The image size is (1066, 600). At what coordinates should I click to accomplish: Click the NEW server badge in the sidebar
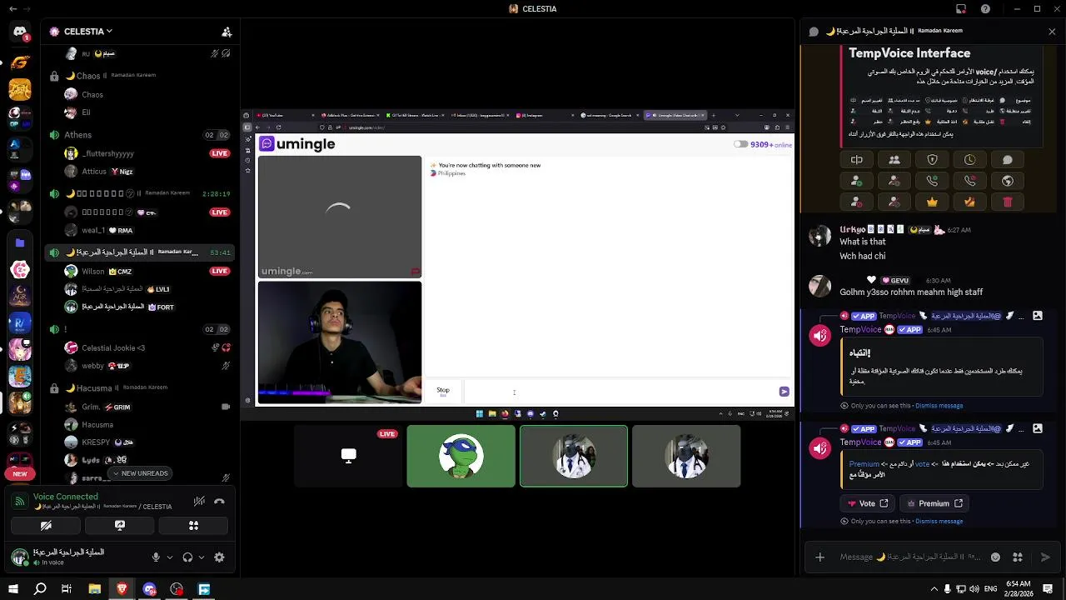tap(20, 473)
